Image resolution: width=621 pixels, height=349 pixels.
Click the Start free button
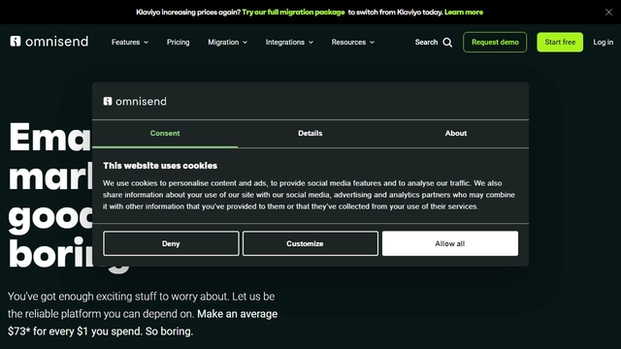click(x=560, y=42)
